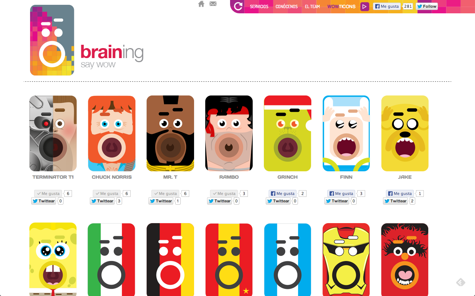
Task: Select the Terminator T1 wowticon
Action: (x=53, y=134)
